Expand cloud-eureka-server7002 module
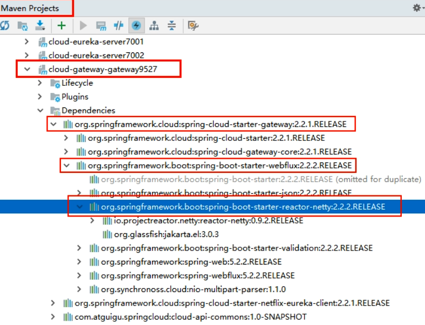This screenshot has height=325, width=425. point(26,56)
